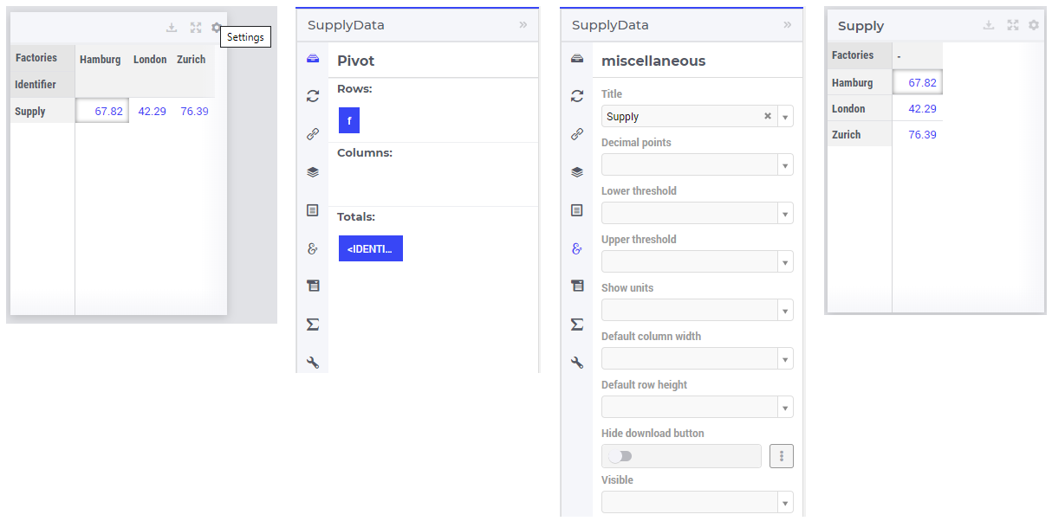Open the layers icon in the Pivot panel sidebar
The height and width of the screenshot is (521, 1052).
(313, 172)
